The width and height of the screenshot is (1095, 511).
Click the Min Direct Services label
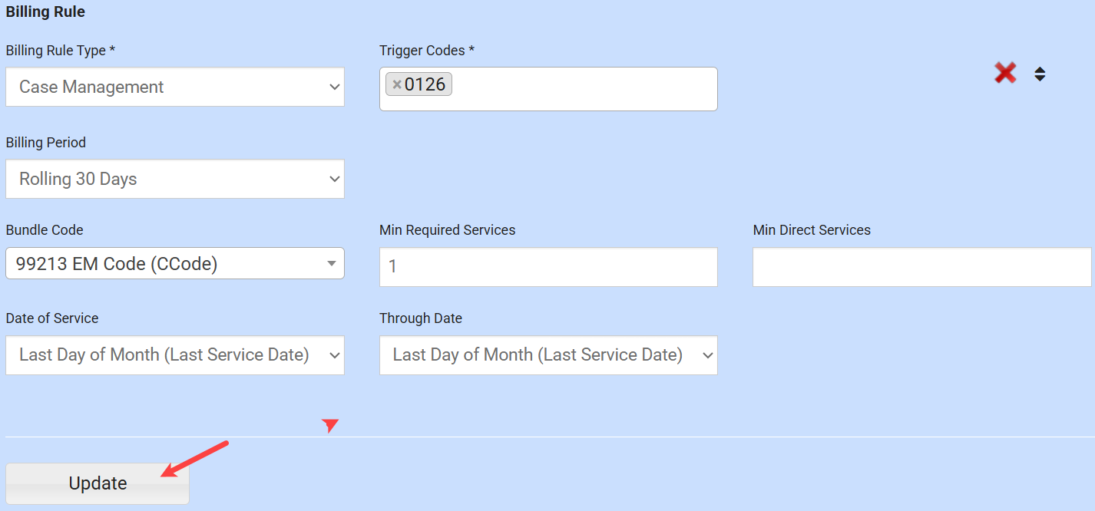pos(812,230)
